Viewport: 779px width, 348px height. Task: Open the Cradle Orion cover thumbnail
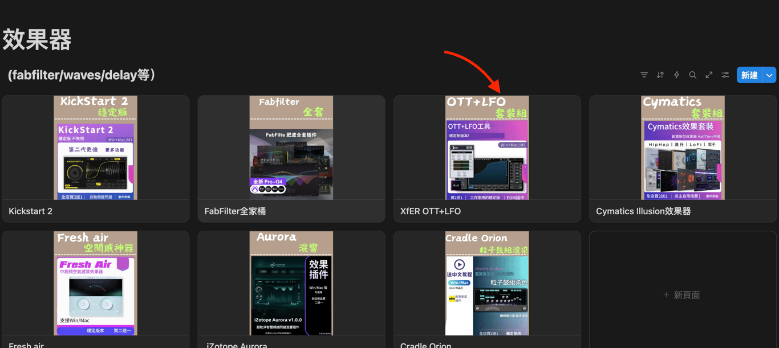[x=487, y=283]
